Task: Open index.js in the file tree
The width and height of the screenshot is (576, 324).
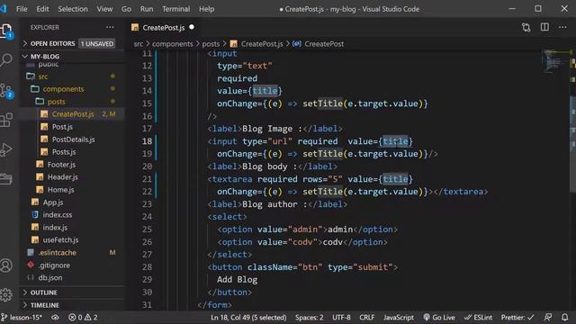Action: (55, 228)
